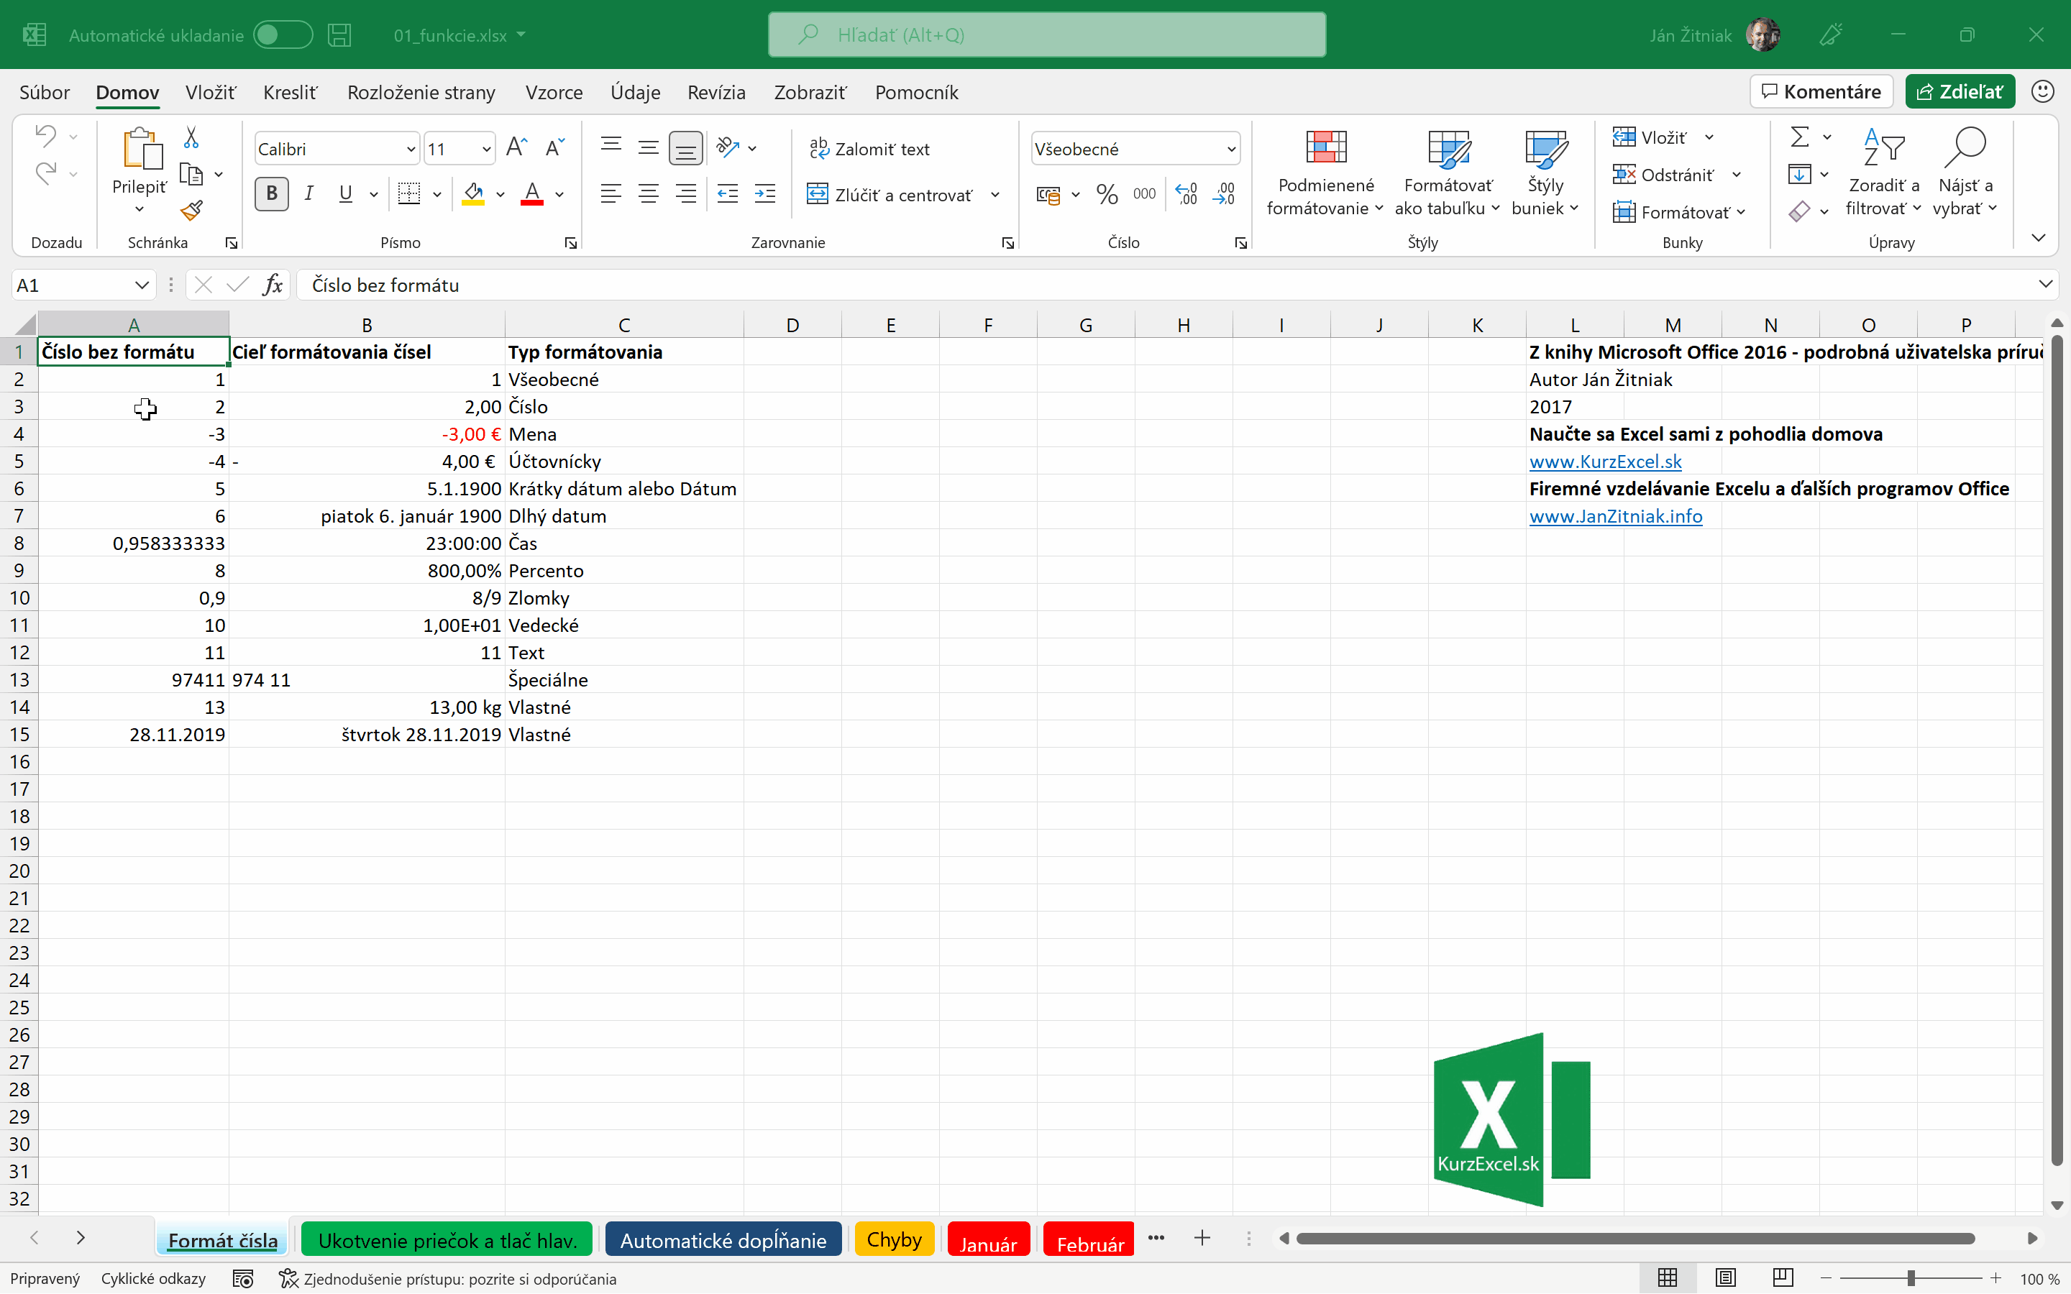Click the insert function fx icon
The height and width of the screenshot is (1294, 2071).
click(x=273, y=285)
